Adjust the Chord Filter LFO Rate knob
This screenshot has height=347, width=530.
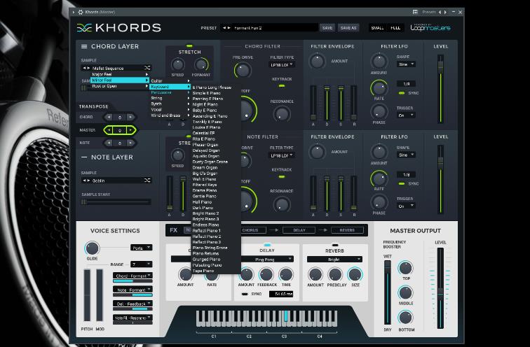pyautogui.click(x=379, y=87)
